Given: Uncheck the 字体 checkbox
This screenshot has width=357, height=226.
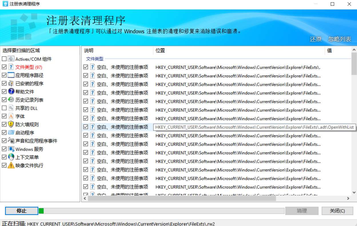Looking at the screenshot, I should 4,116.
